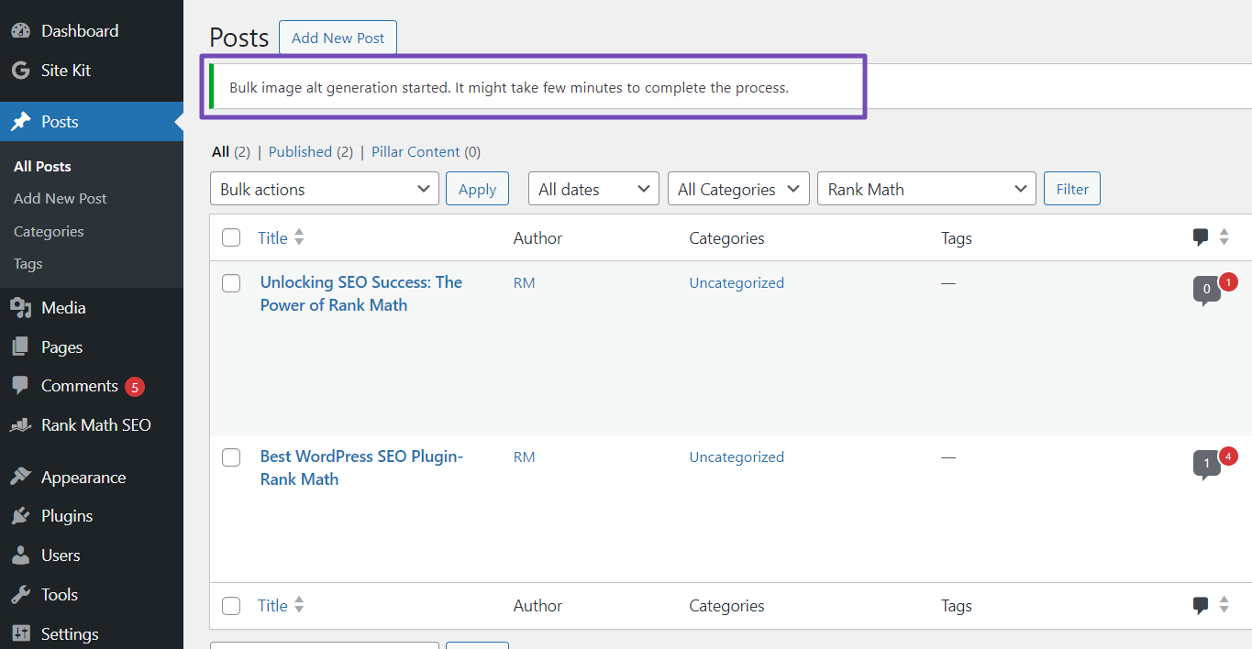Viewport: 1252px width, 649px height.
Task: Open the Bulk actions dropdown
Action: (325, 189)
